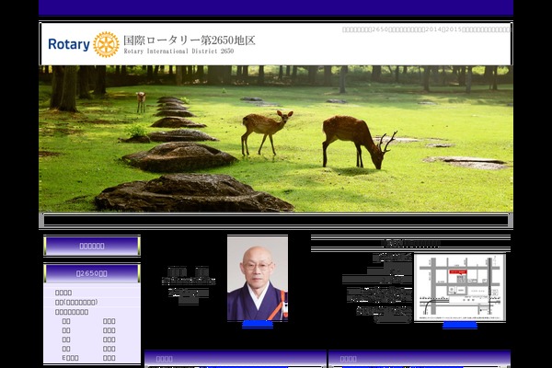The height and width of the screenshot is (368, 552).
Task: Click the blue Rotary wordmark in header
Action: [69, 44]
